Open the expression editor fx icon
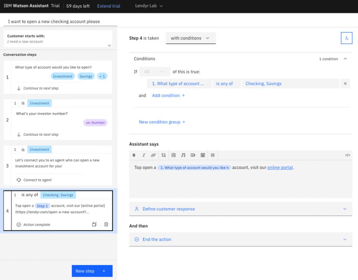 click(x=346, y=38)
